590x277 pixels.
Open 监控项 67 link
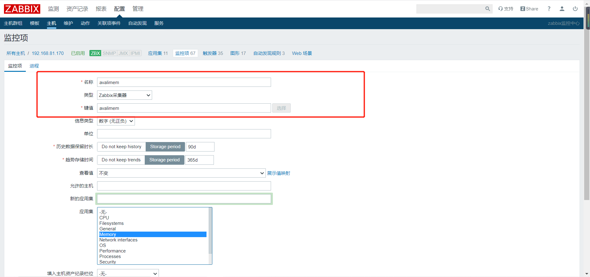(185, 53)
